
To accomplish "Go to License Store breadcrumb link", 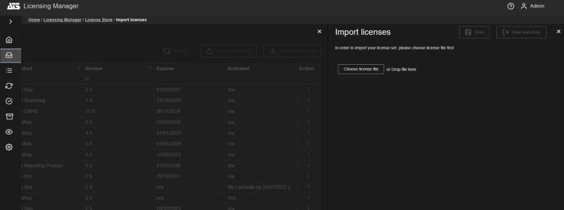I will coord(99,20).
